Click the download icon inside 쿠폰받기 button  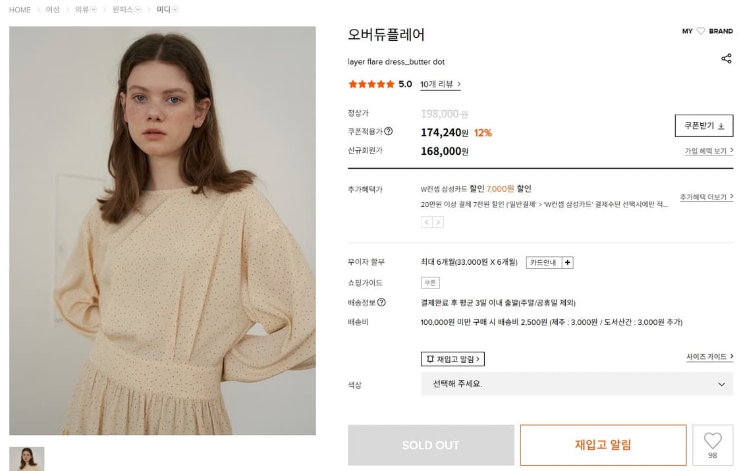pos(723,125)
